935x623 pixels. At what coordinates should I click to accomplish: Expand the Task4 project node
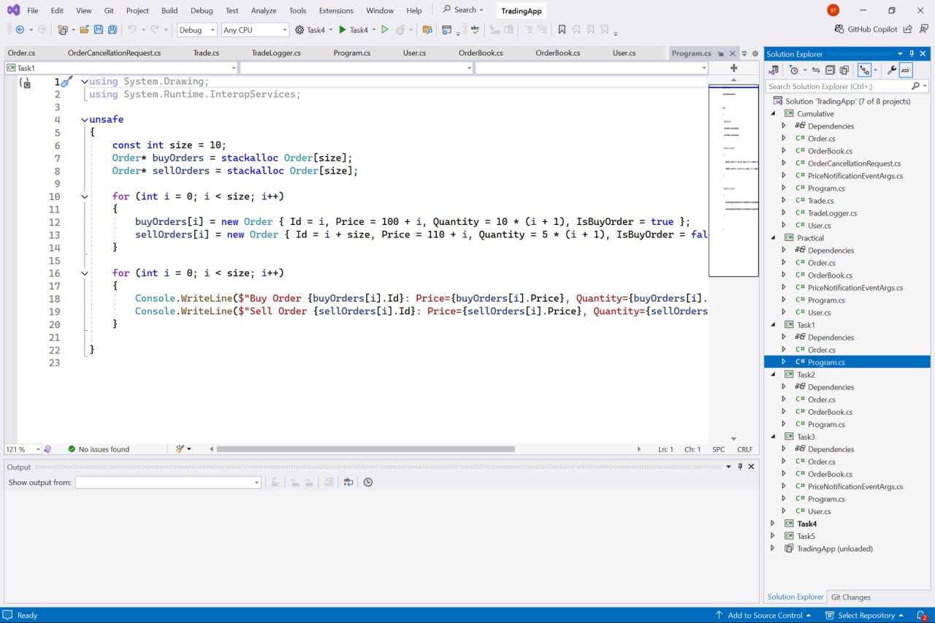(773, 524)
